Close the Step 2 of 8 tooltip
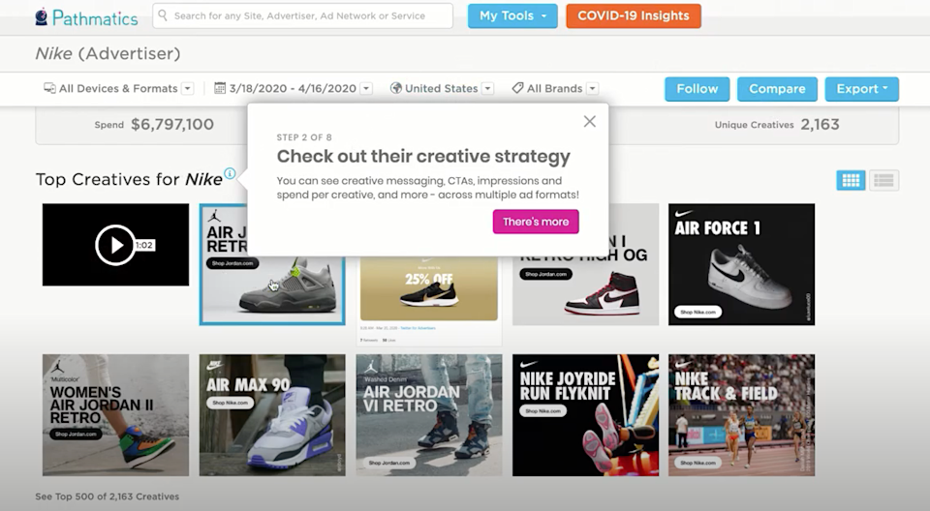 pyautogui.click(x=590, y=122)
